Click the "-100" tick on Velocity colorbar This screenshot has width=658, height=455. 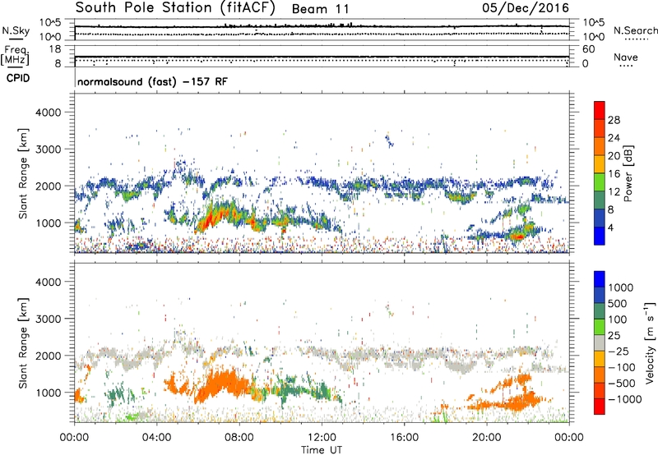[x=622, y=367]
